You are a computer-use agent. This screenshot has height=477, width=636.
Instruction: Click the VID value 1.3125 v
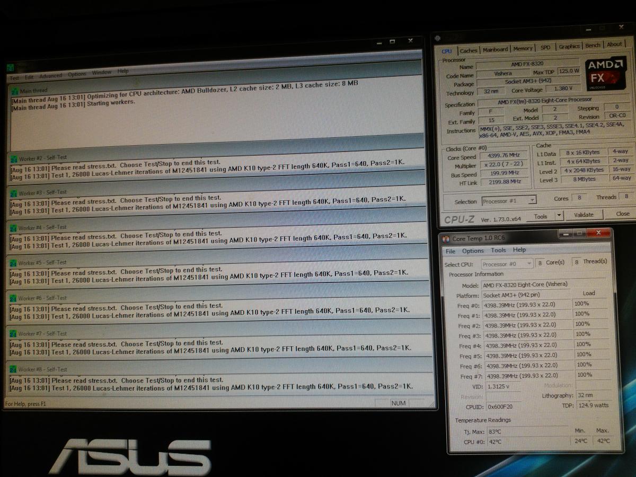[502, 386]
